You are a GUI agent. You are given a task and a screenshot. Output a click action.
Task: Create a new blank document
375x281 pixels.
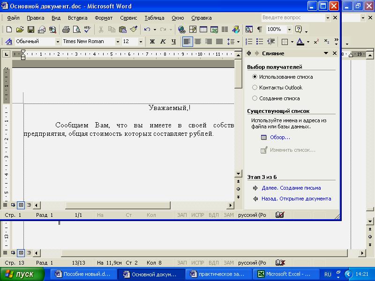pos(9,30)
